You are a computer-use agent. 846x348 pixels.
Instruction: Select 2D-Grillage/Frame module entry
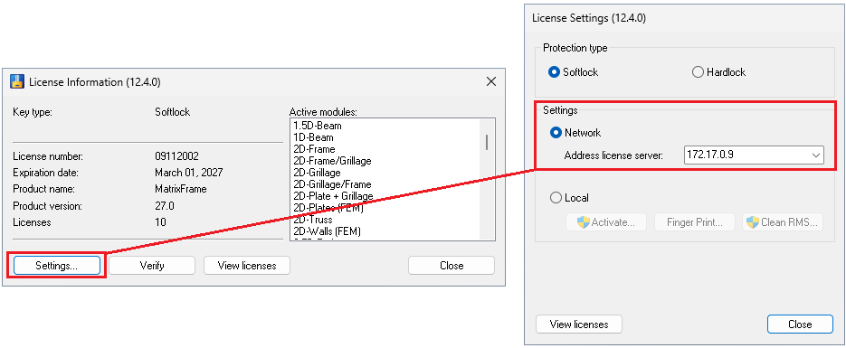(x=332, y=184)
